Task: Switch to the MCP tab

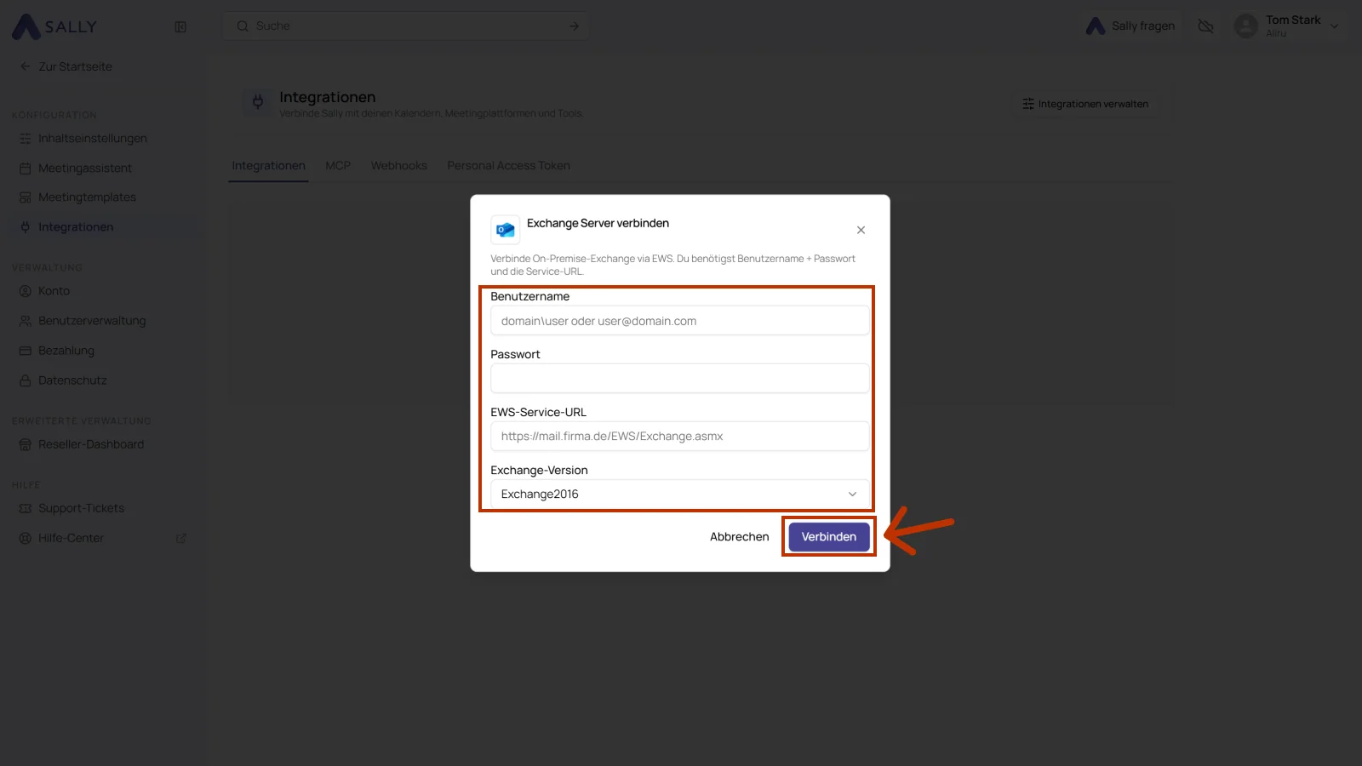Action: [x=338, y=165]
